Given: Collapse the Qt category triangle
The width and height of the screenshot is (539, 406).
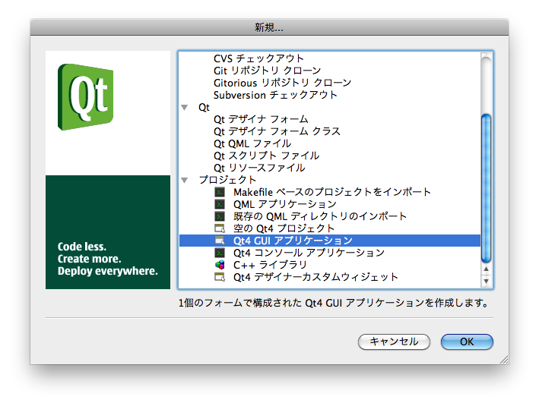Looking at the screenshot, I should (x=185, y=108).
